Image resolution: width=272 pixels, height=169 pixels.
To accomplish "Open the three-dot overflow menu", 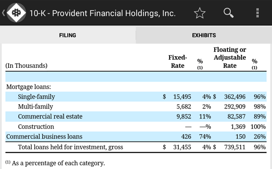I will (257, 13).
